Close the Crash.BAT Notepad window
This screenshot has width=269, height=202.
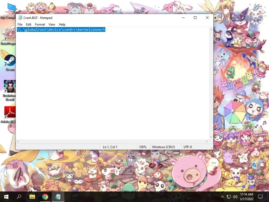207,18
